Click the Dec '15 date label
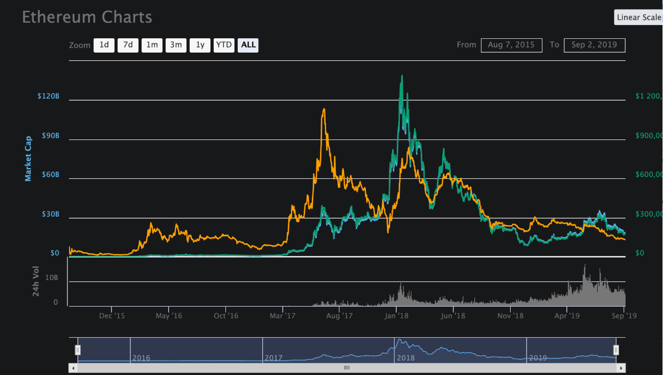663x375 pixels. [x=112, y=316]
